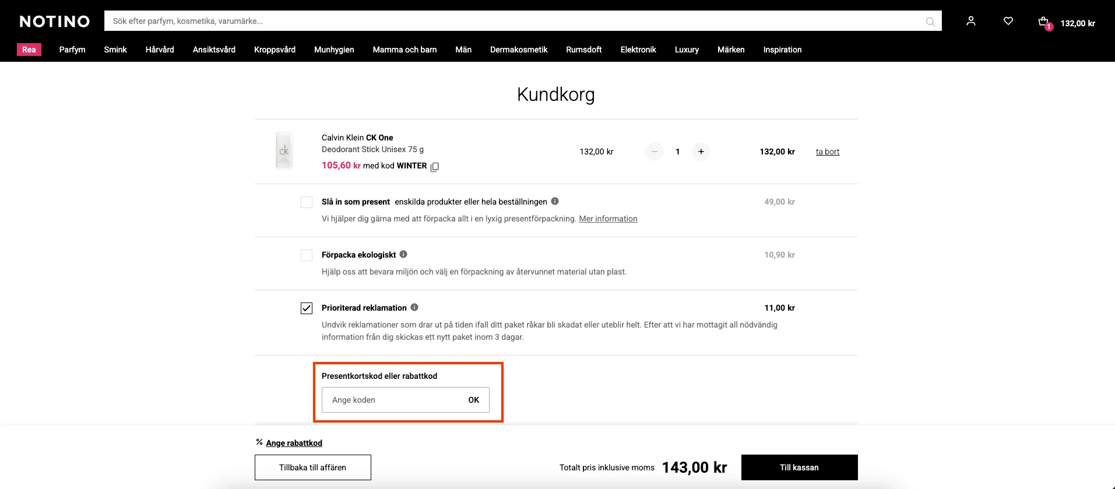Screen dimensions: 1115x489
Task: Click the 49,00 kr gift wrap price
Action: (779, 202)
